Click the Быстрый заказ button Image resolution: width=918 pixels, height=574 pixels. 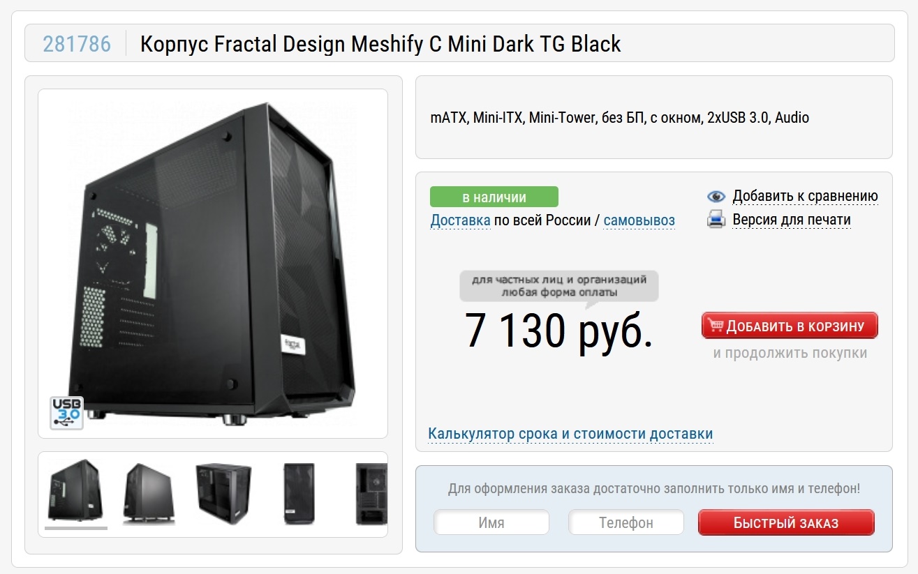coord(786,522)
